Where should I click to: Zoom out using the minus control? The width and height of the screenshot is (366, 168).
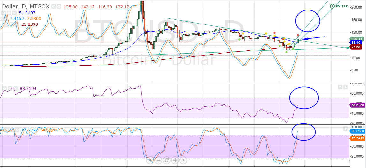point(159,160)
